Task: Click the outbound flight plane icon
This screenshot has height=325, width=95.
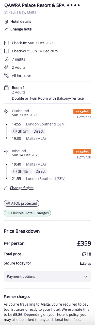Action: pyautogui.click(x=7, y=111)
